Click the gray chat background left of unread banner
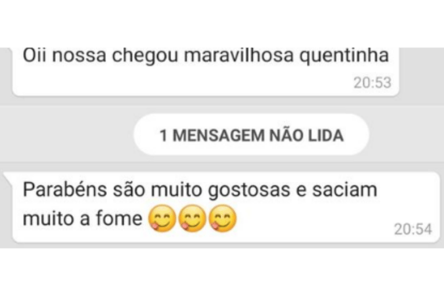The width and height of the screenshot is (444, 296). click(x=66, y=135)
